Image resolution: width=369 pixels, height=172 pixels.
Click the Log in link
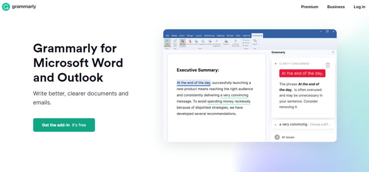click(x=359, y=7)
